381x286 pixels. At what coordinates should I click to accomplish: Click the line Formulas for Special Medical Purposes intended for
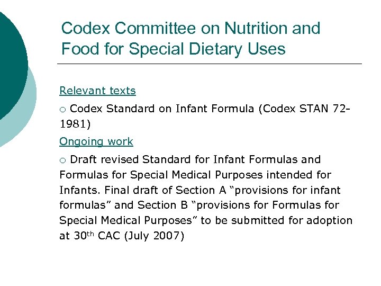coord(195,175)
